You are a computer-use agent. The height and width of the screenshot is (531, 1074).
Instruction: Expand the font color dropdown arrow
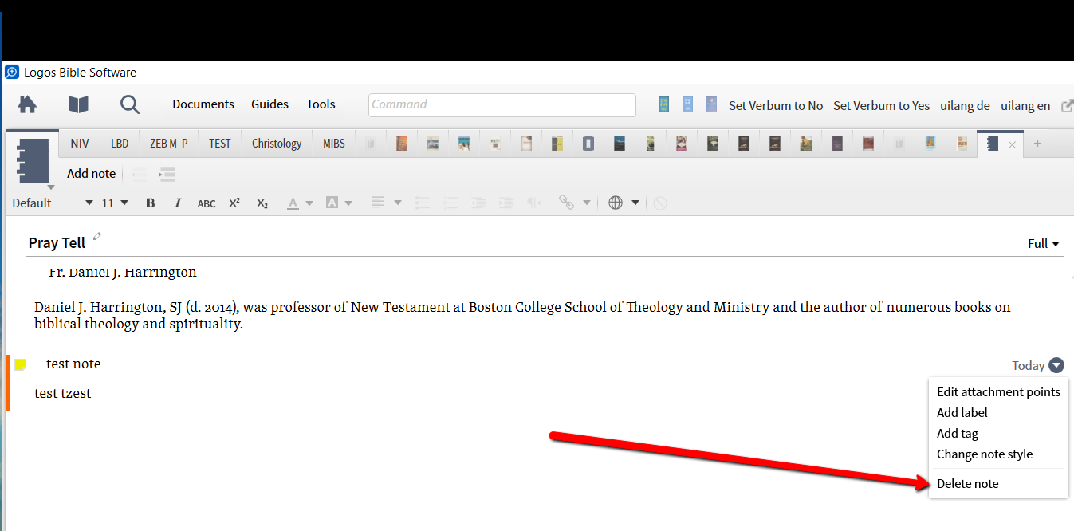[309, 203]
